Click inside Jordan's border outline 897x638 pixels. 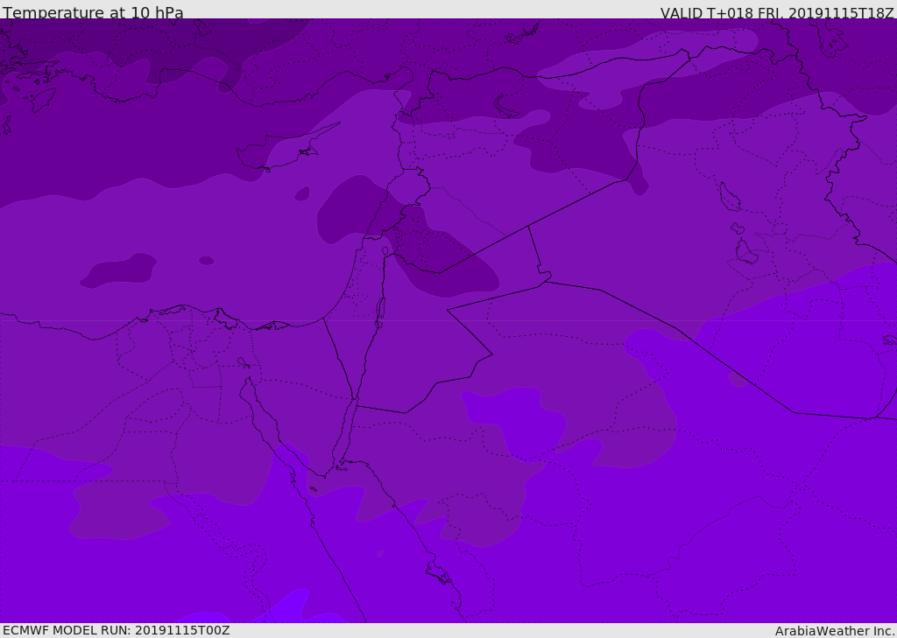(420, 350)
